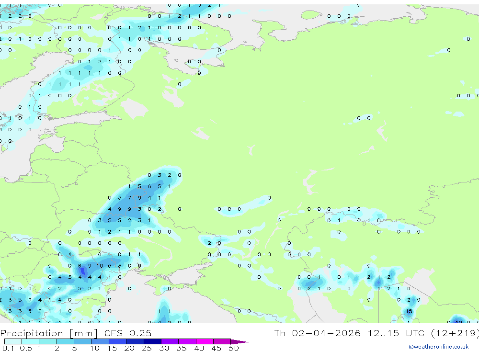Click the "Precipitation [mm]" title text

[x=49, y=333]
